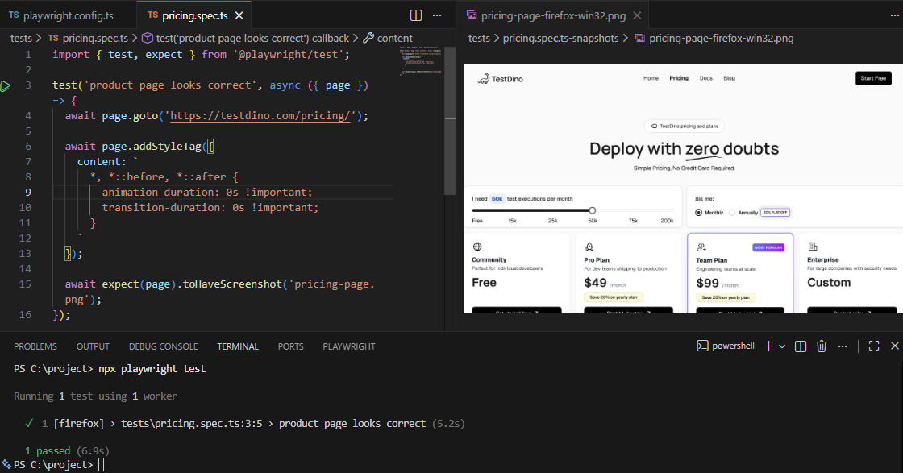Split the terminal pane
Screen dimensions: 903x473
pyautogui.click(x=800, y=346)
